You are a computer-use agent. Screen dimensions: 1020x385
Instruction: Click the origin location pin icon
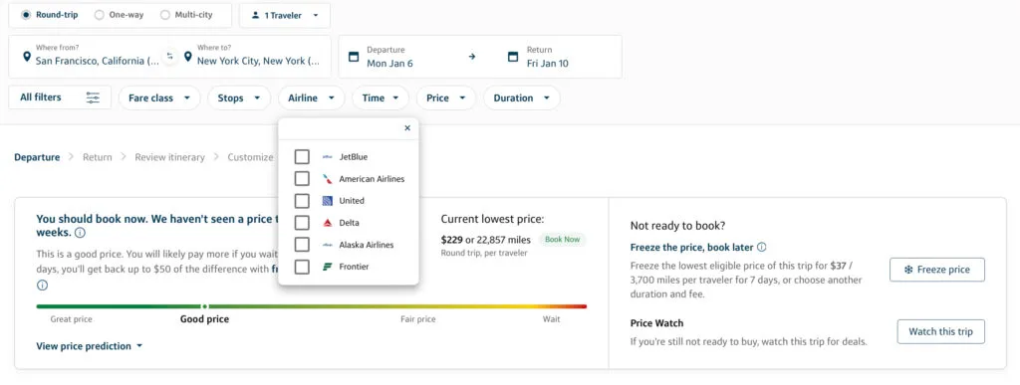point(27,57)
